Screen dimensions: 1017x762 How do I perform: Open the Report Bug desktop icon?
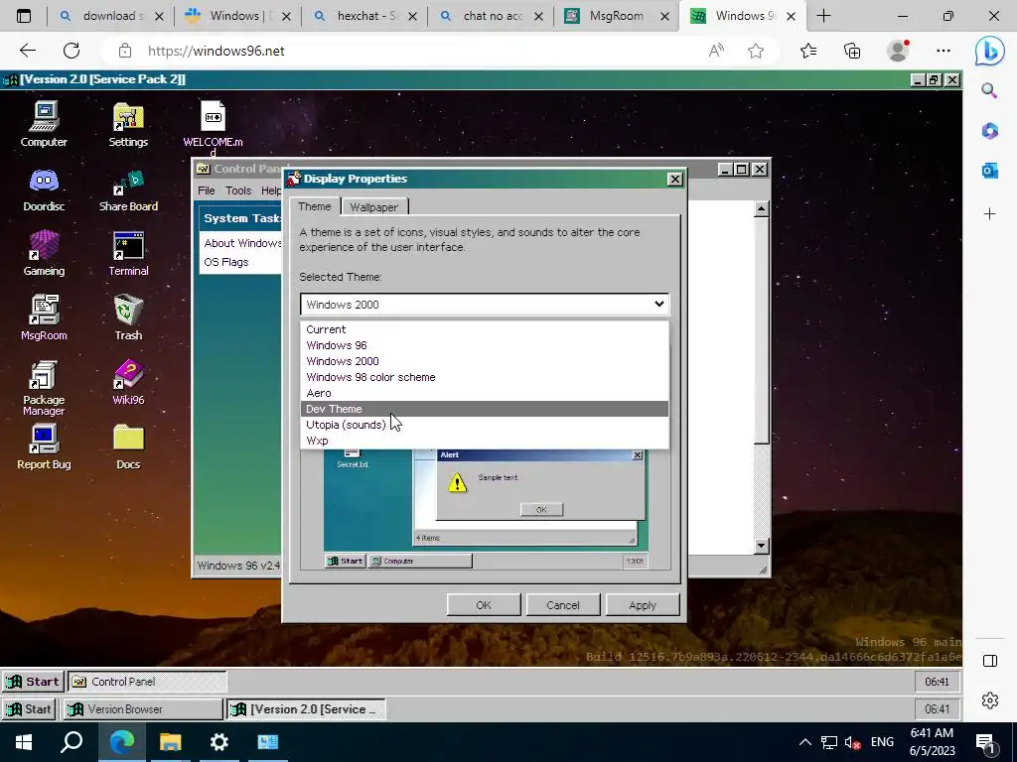click(44, 447)
